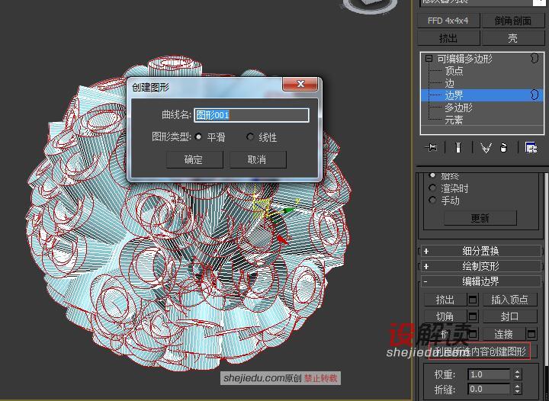The height and width of the screenshot is (401, 549).
Task: Click icon at right of 边界 row
Action: coord(535,95)
